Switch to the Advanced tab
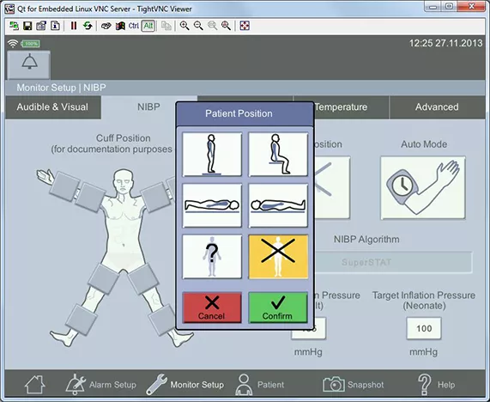Screen dimensions: 490x402 tap(437, 107)
